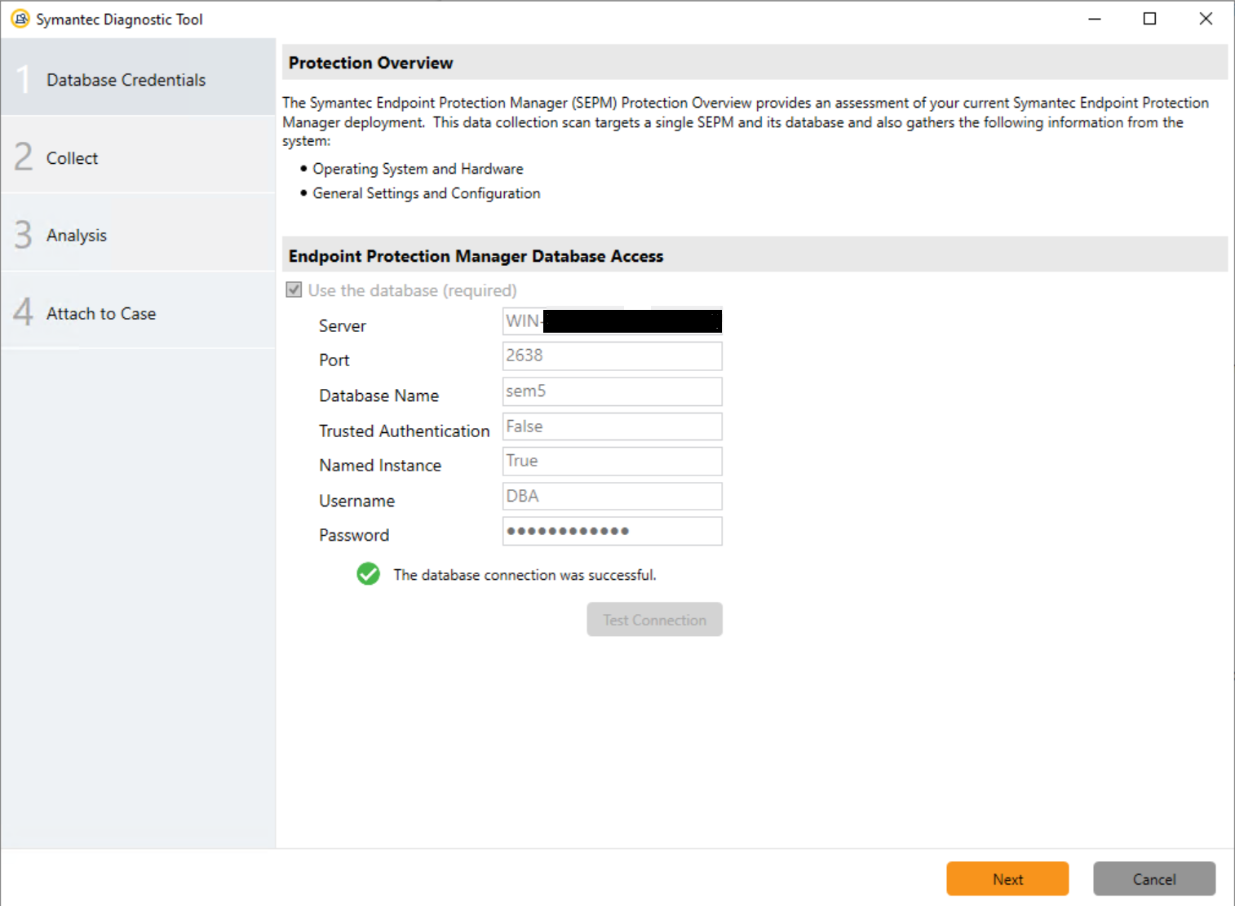
Task: Click the Named Instance label
Action: pyautogui.click(x=380, y=465)
